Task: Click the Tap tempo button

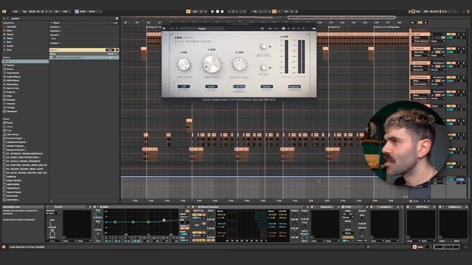Action: tap(24, 12)
